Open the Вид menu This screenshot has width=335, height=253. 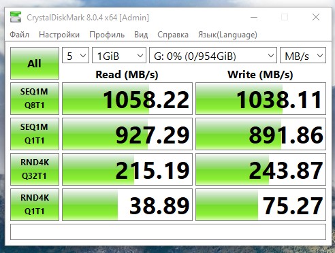[x=141, y=35]
